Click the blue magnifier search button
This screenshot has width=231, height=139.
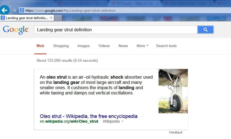pyautogui.click(x=206, y=30)
